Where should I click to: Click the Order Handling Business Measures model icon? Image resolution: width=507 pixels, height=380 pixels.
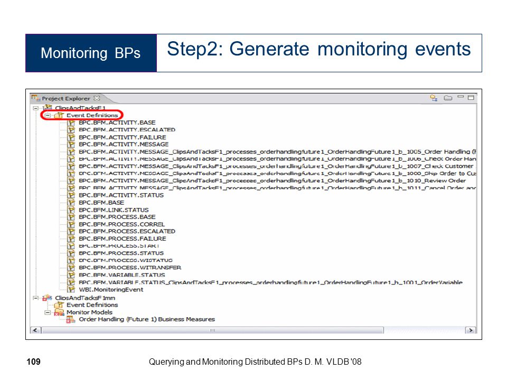[x=70, y=320]
